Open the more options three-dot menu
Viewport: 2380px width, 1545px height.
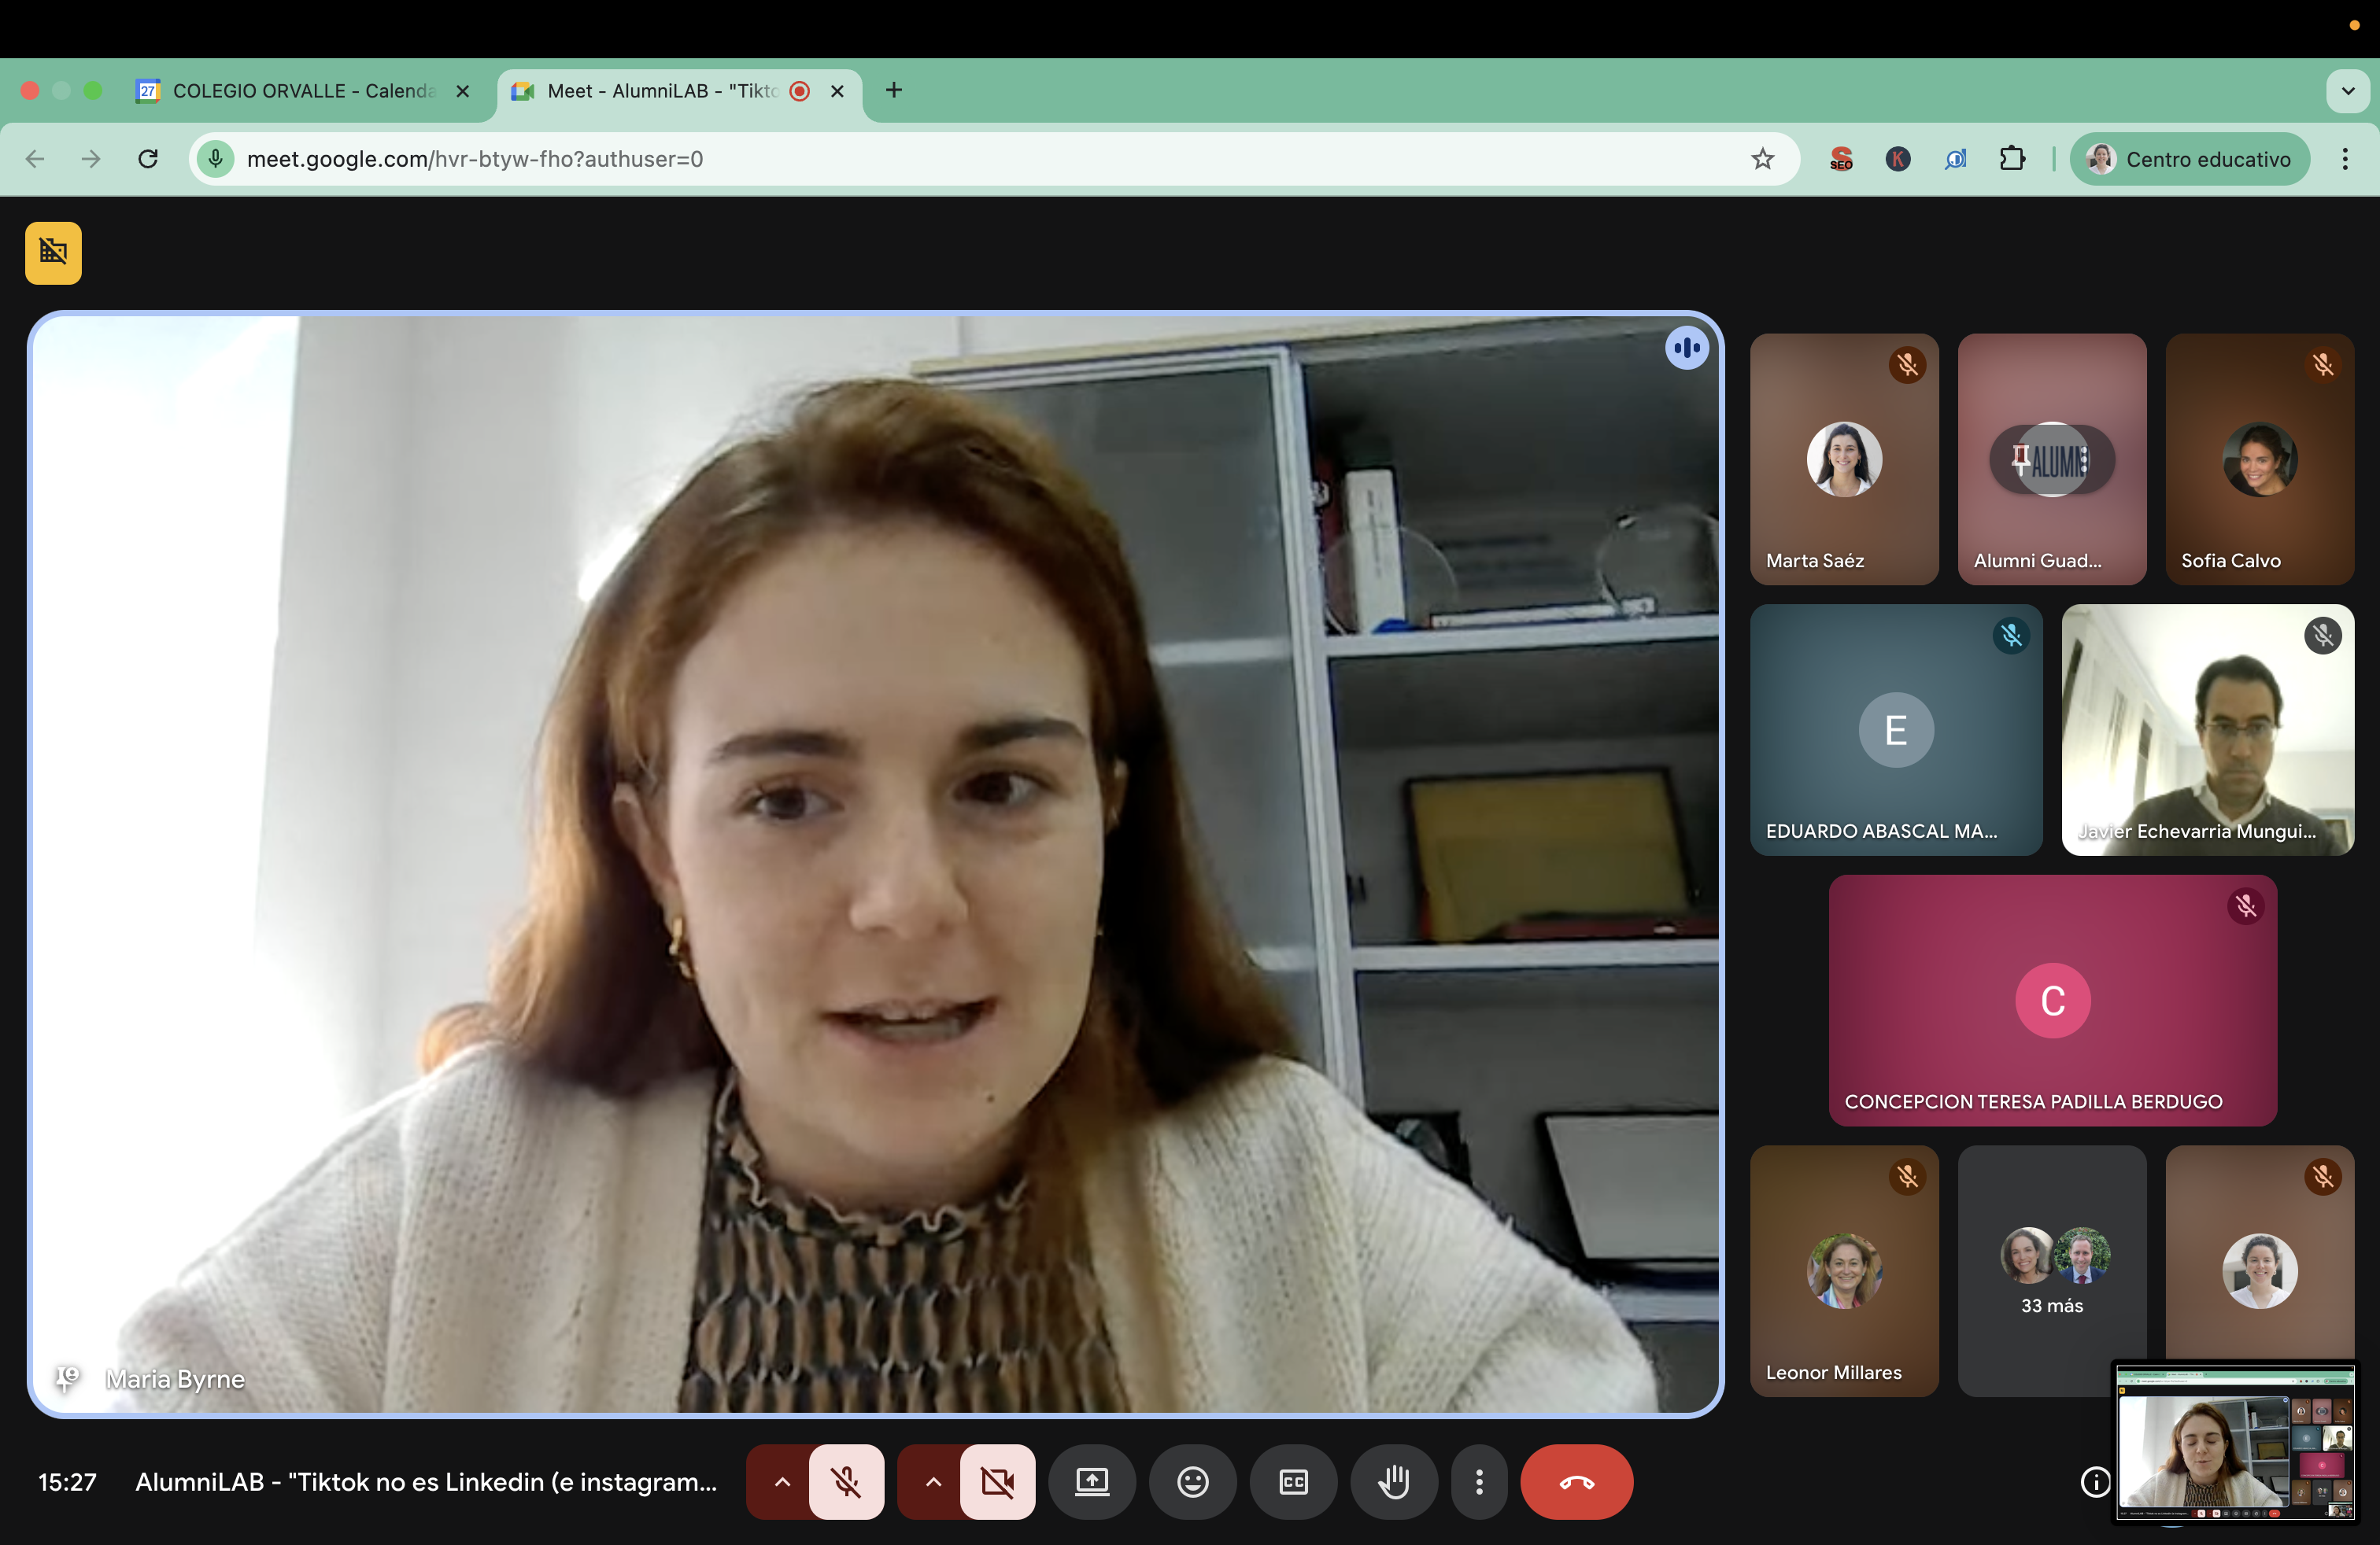(x=1479, y=1481)
